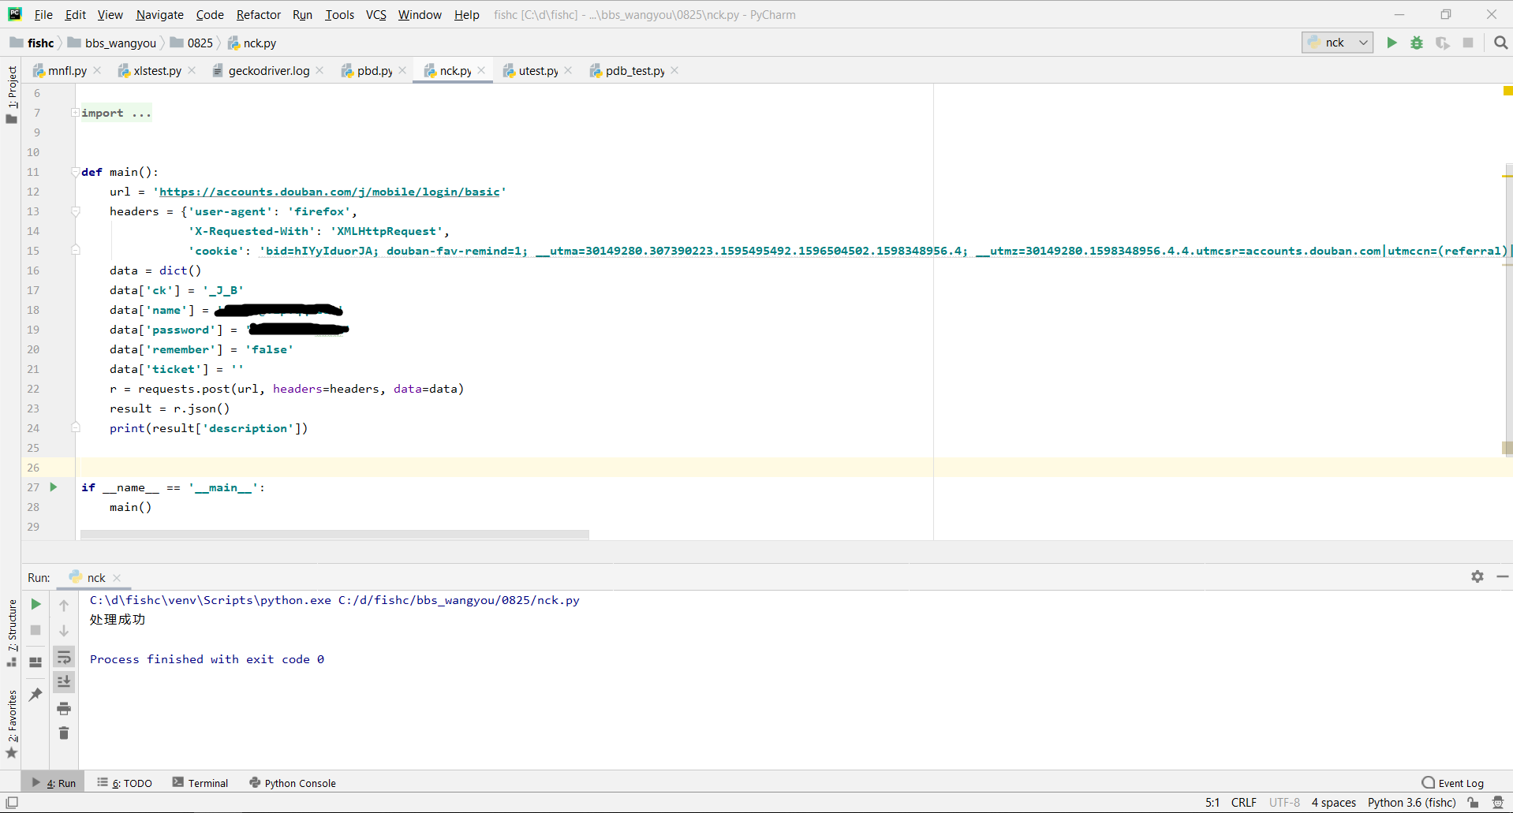Move up the stack trace arrow
This screenshot has width=1513, height=813.
(x=64, y=605)
